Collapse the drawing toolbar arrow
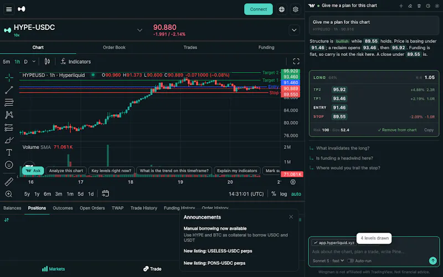443x277 pixels. (x=17, y=177)
